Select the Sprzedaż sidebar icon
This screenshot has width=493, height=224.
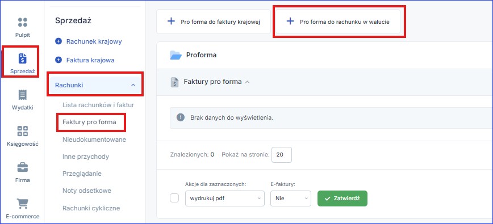23,58
